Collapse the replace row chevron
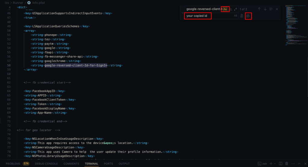The width and height of the screenshot is (308, 167). (183, 13)
